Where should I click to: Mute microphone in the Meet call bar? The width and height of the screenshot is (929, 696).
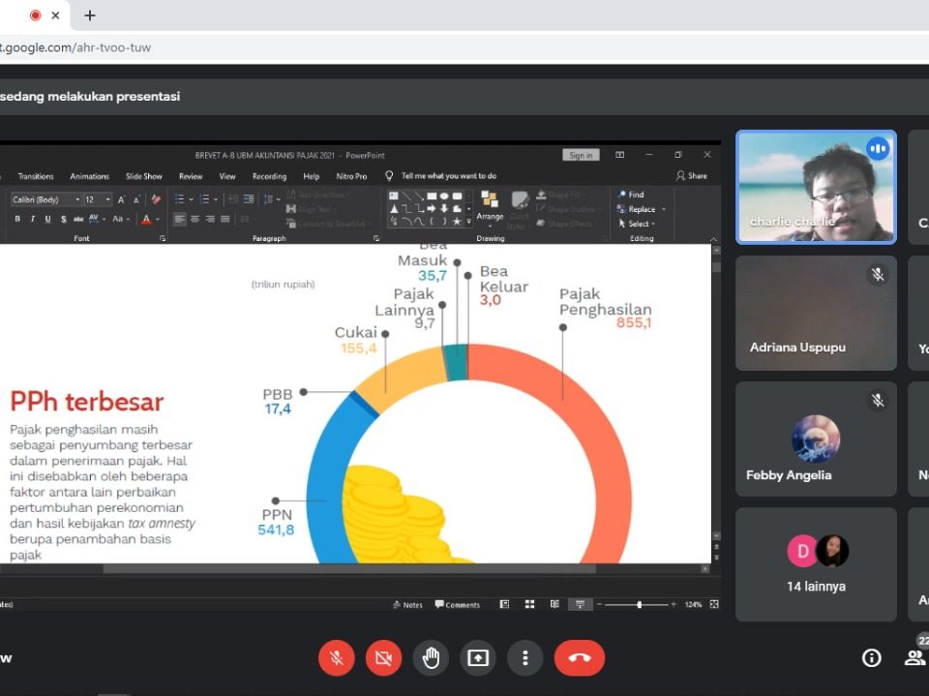(x=337, y=658)
